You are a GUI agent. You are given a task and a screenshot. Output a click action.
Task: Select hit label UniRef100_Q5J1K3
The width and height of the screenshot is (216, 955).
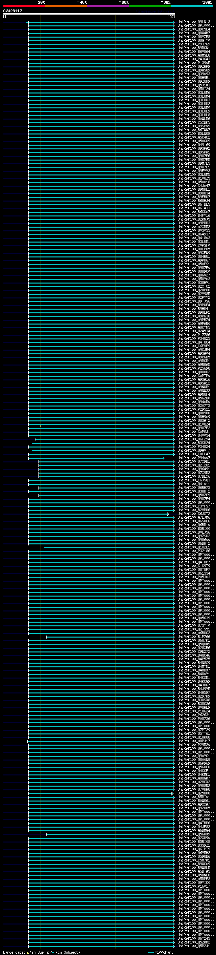(x=194, y=85)
